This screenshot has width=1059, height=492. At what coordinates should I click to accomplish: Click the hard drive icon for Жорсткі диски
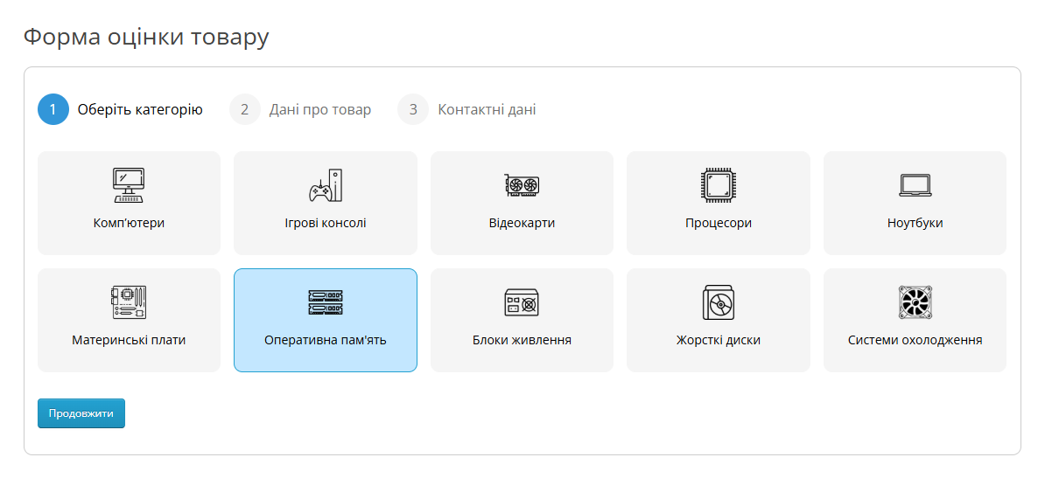click(719, 302)
